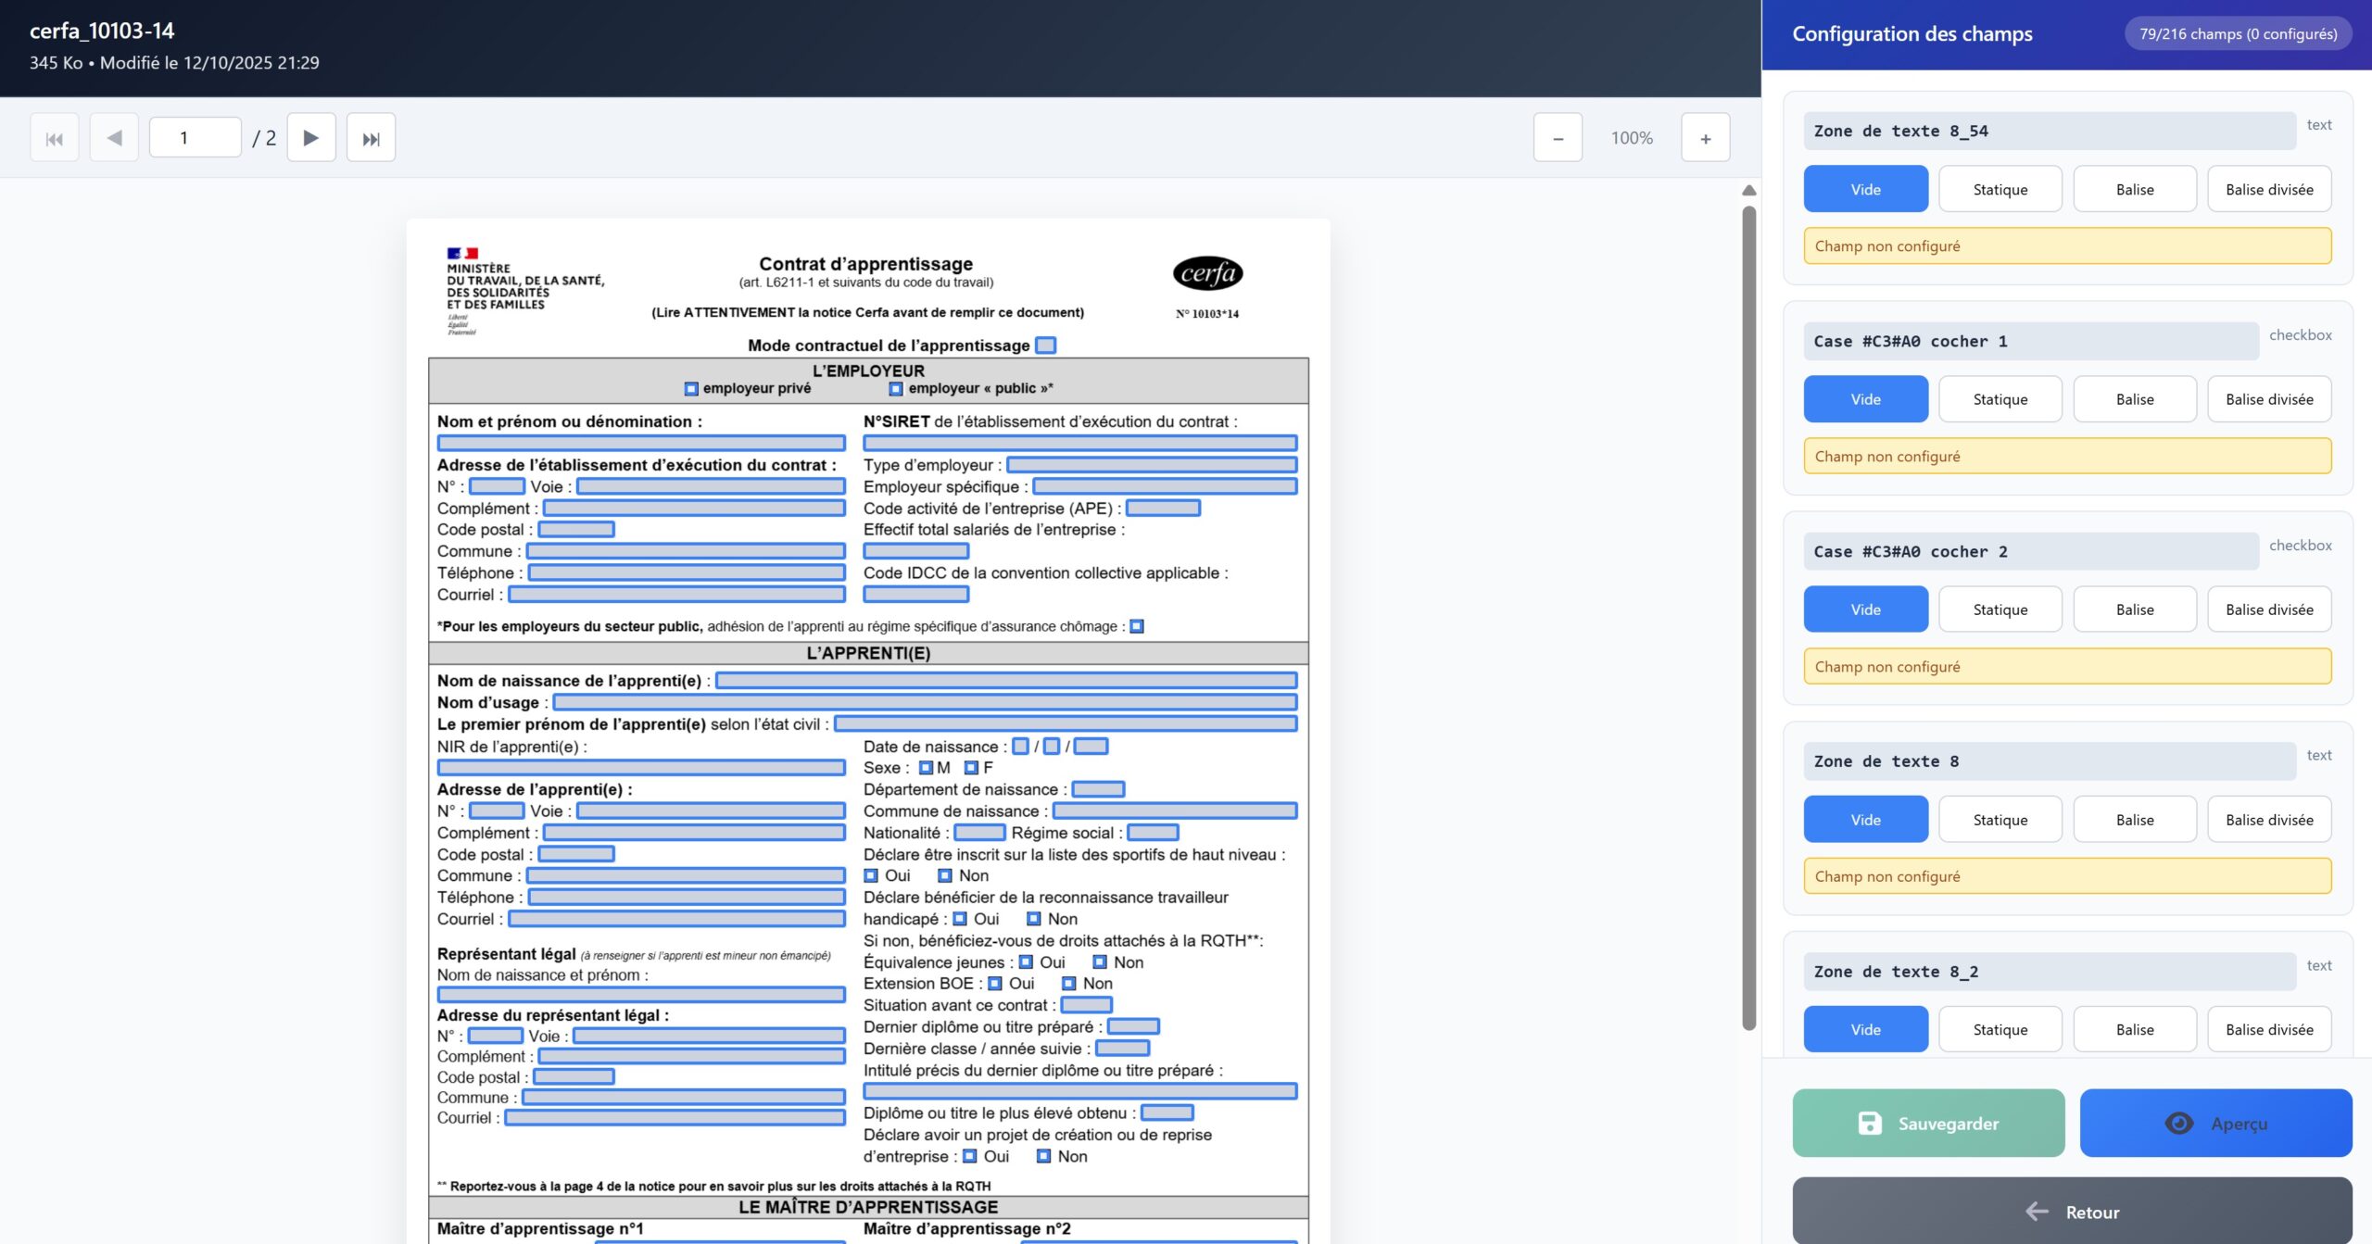The height and width of the screenshot is (1244, 2372).
Task: Set Case à cocher 1 to Balise
Action: pos(2134,399)
